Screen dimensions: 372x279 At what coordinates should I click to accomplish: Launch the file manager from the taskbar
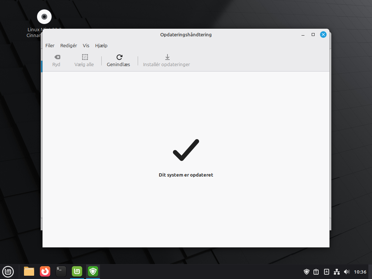coord(29,271)
